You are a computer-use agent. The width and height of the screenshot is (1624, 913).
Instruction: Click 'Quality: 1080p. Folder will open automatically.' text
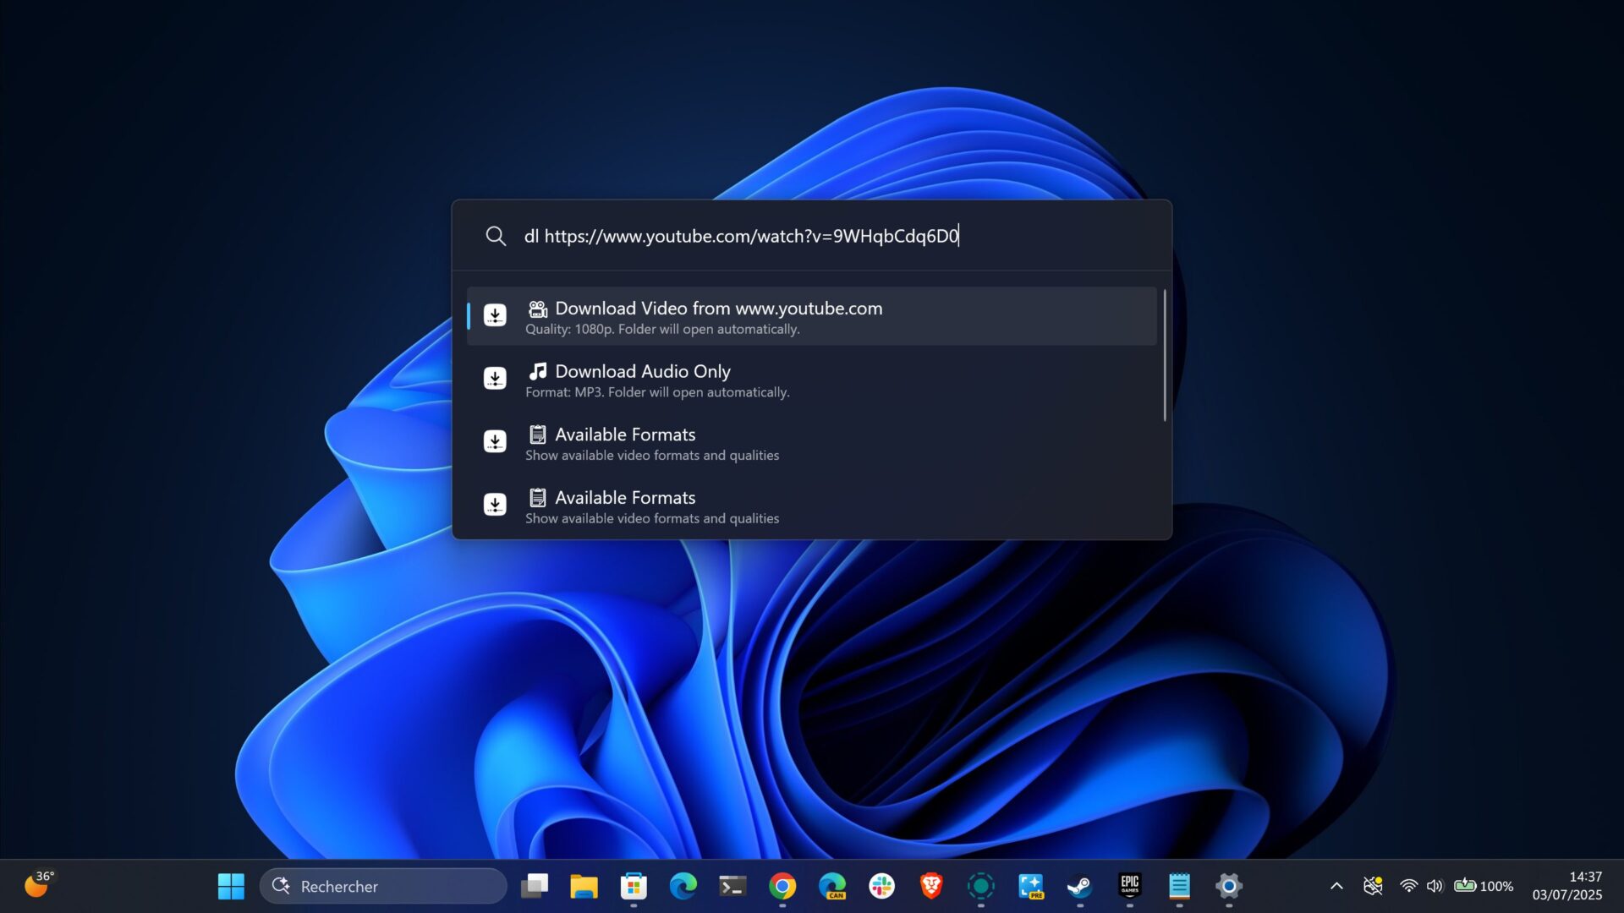coord(662,329)
